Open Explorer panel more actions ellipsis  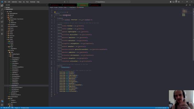pos(46,5)
